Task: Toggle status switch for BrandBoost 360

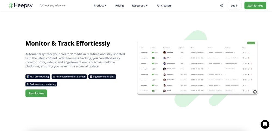Action: click(x=153, y=52)
